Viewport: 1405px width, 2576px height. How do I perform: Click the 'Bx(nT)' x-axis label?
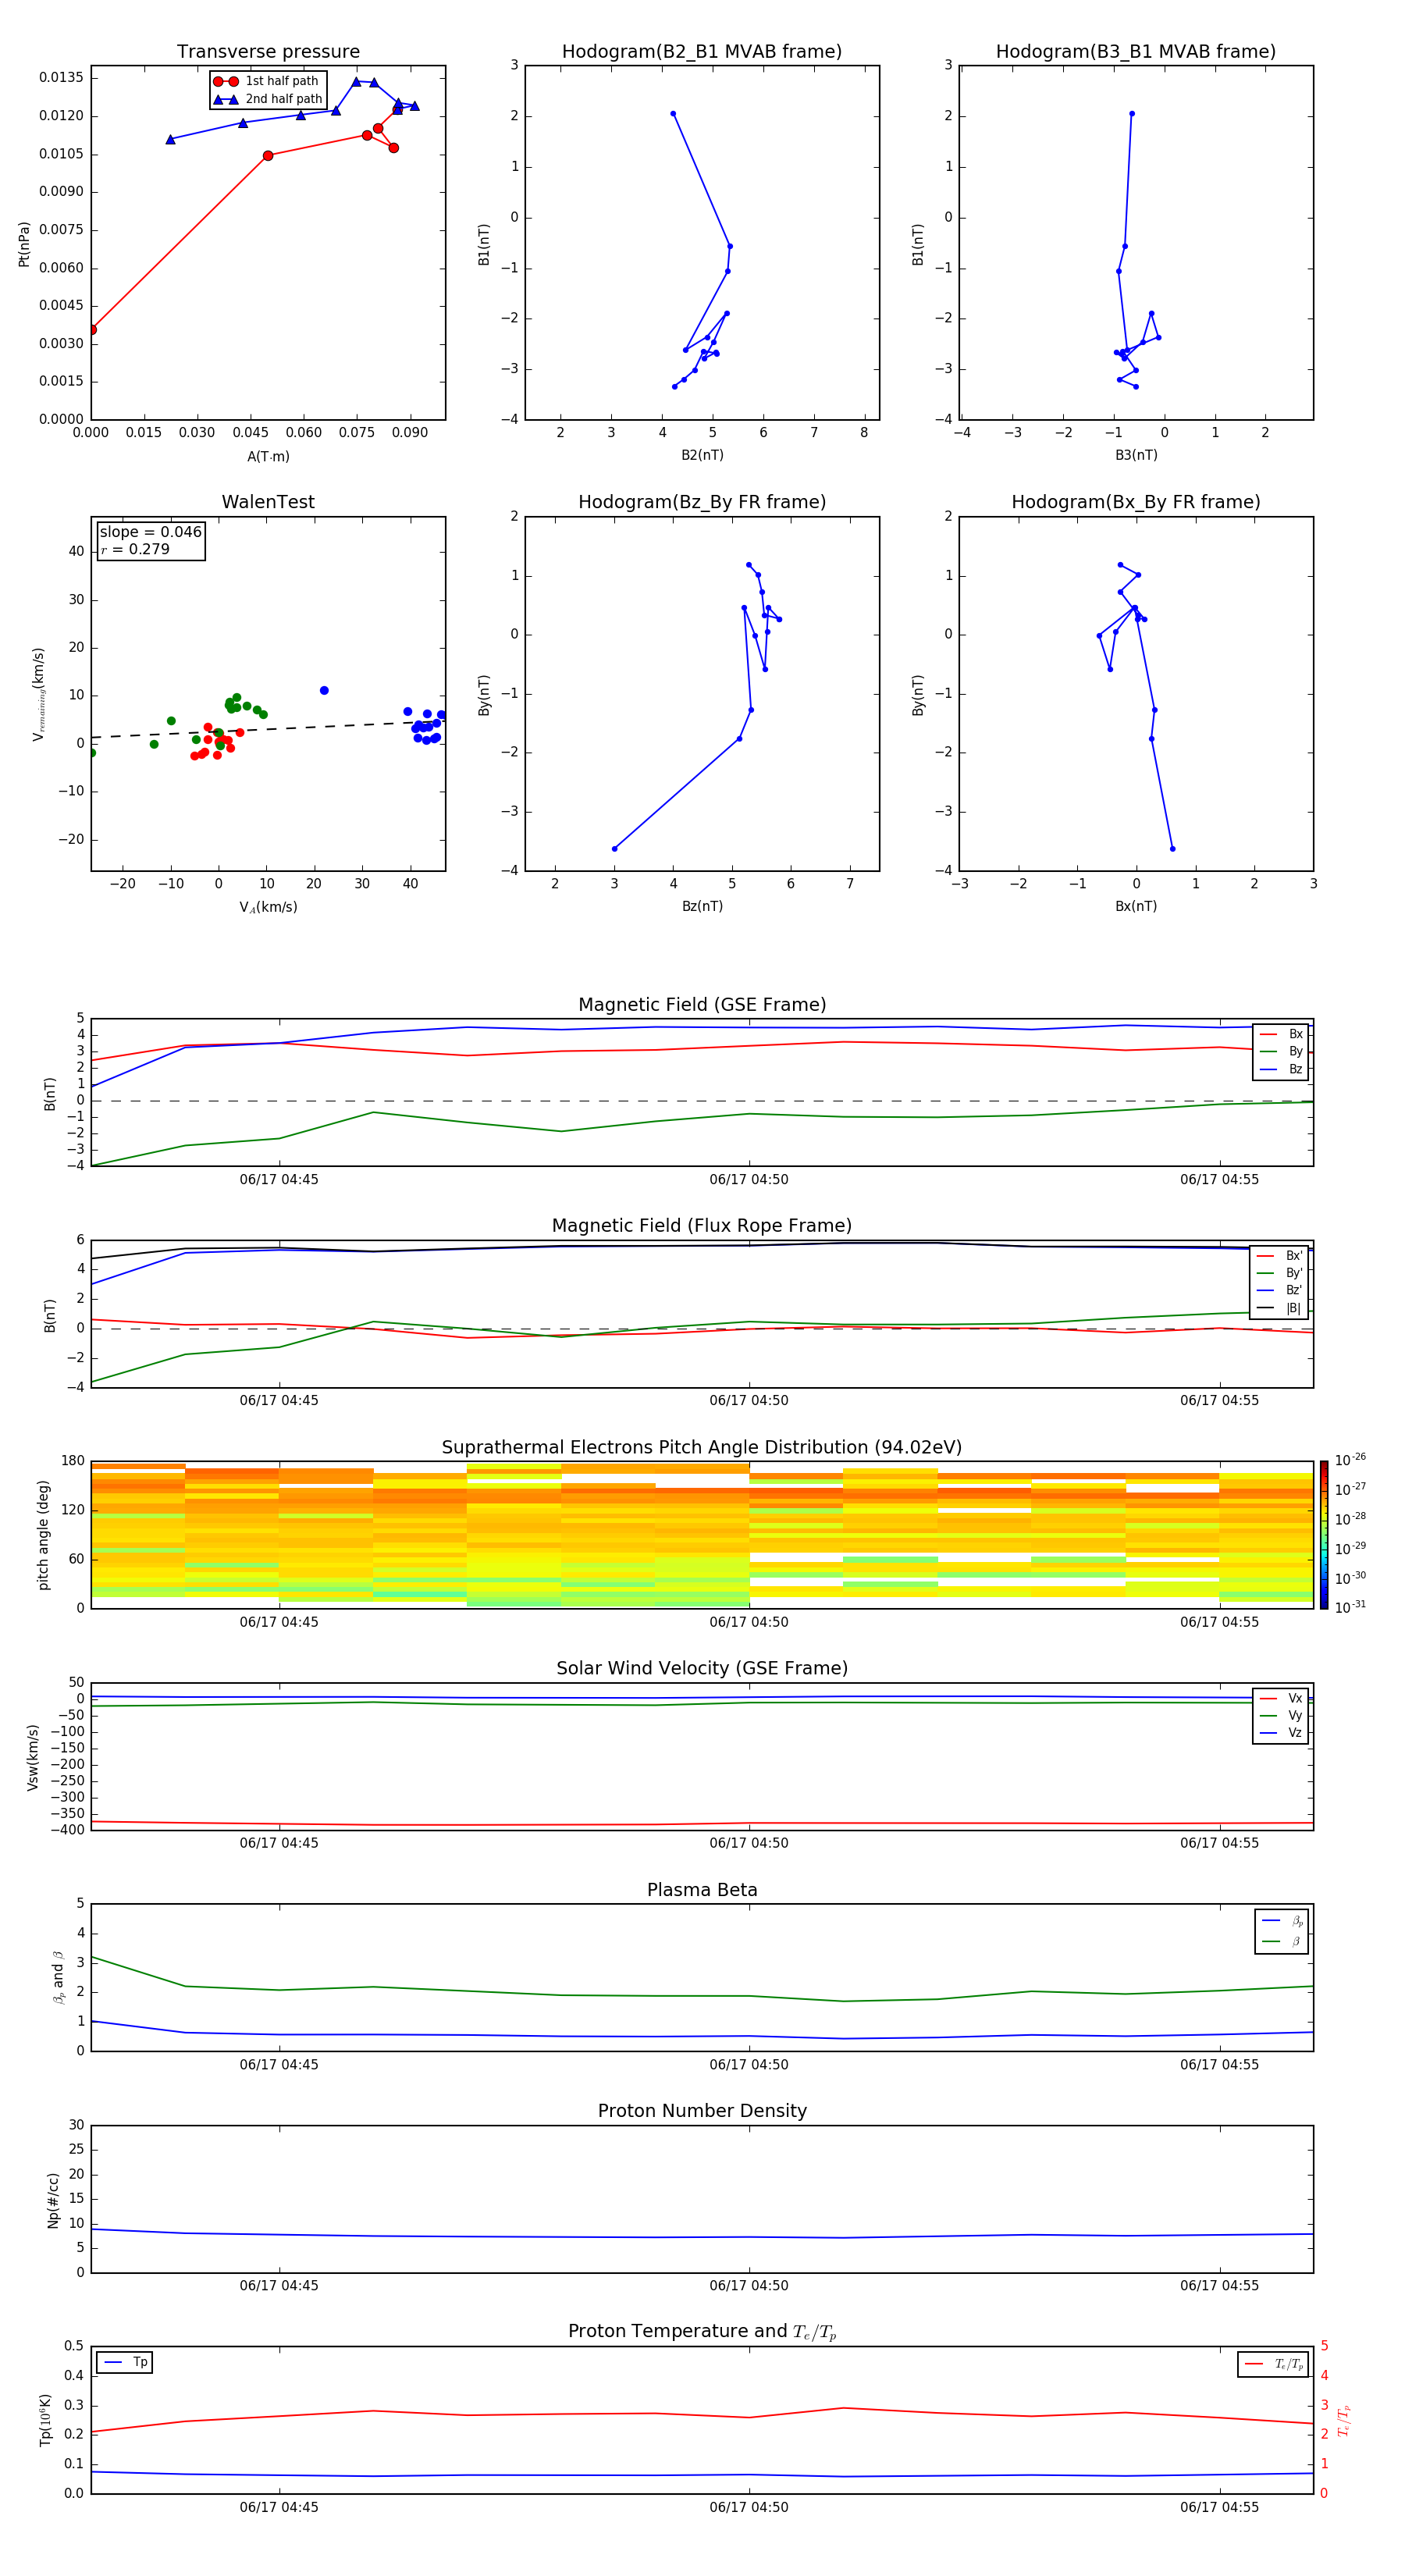(1136, 906)
